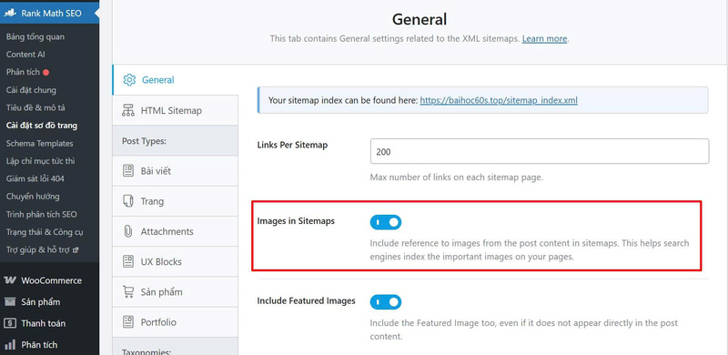Image resolution: width=728 pixels, height=355 pixels.
Task: Open Content AI submenu item
Action: pyautogui.click(x=25, y=55)
